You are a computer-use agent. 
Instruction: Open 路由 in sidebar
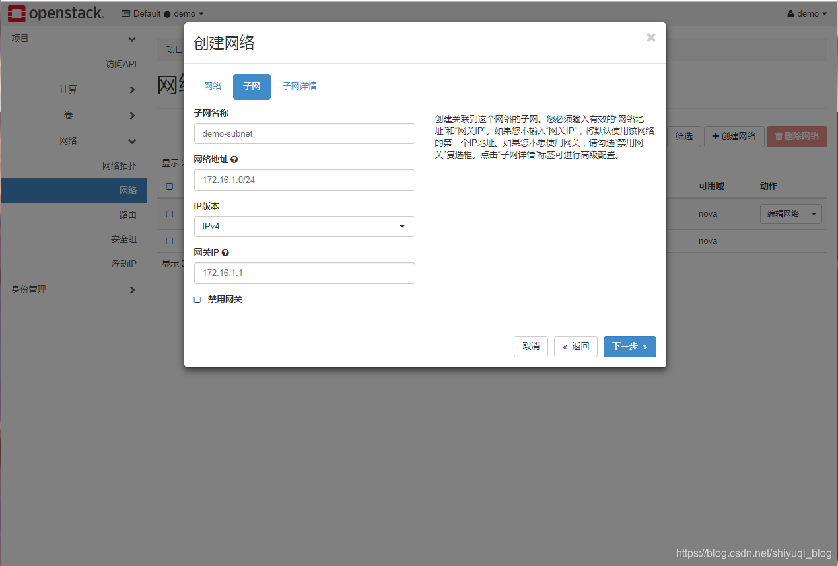(128, 215)
